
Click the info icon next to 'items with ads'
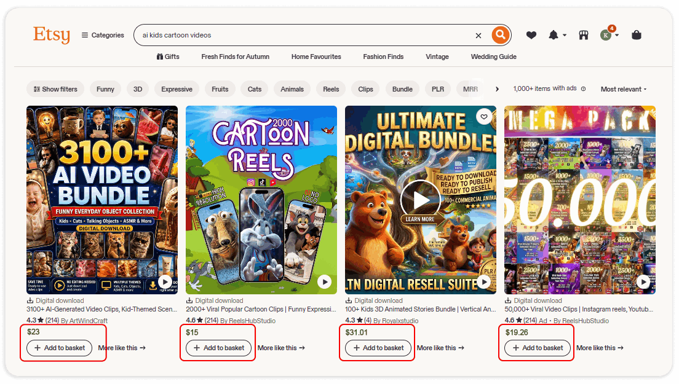pos(583,88)
